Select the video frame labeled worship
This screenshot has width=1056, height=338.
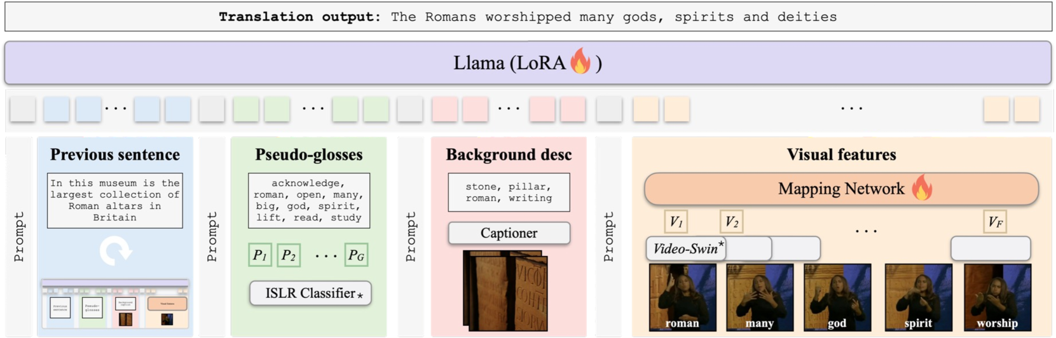coord(997,297)
